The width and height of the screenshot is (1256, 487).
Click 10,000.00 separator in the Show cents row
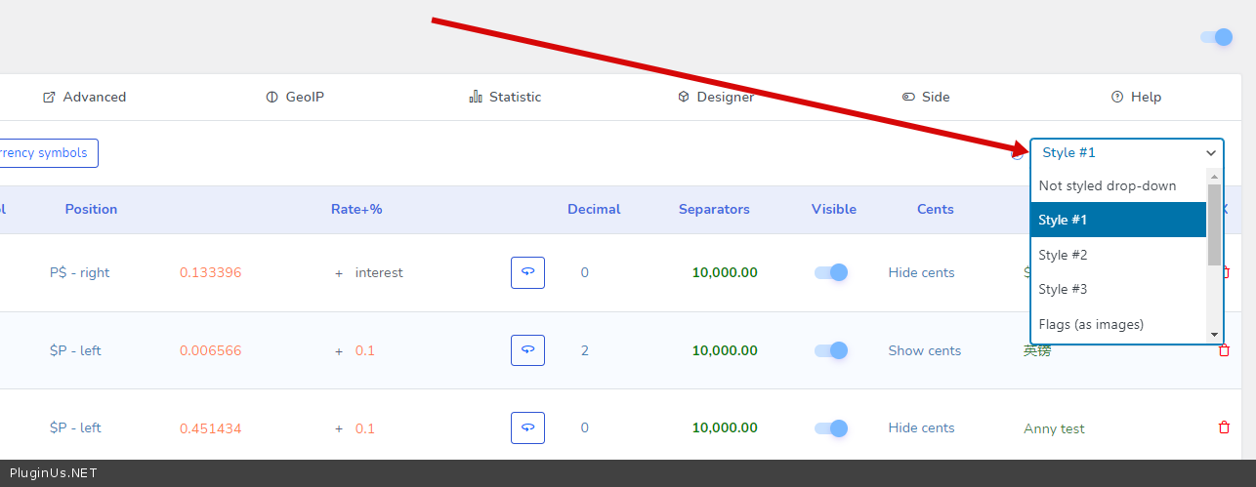pyautogui.click(x=725, y=350)
